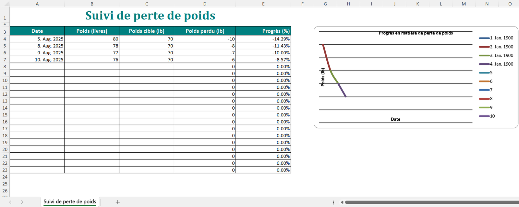Select the 'Poids perdu (lb)' header cell
The height and width of the screenshot is (207, 519).
(205, 31)
